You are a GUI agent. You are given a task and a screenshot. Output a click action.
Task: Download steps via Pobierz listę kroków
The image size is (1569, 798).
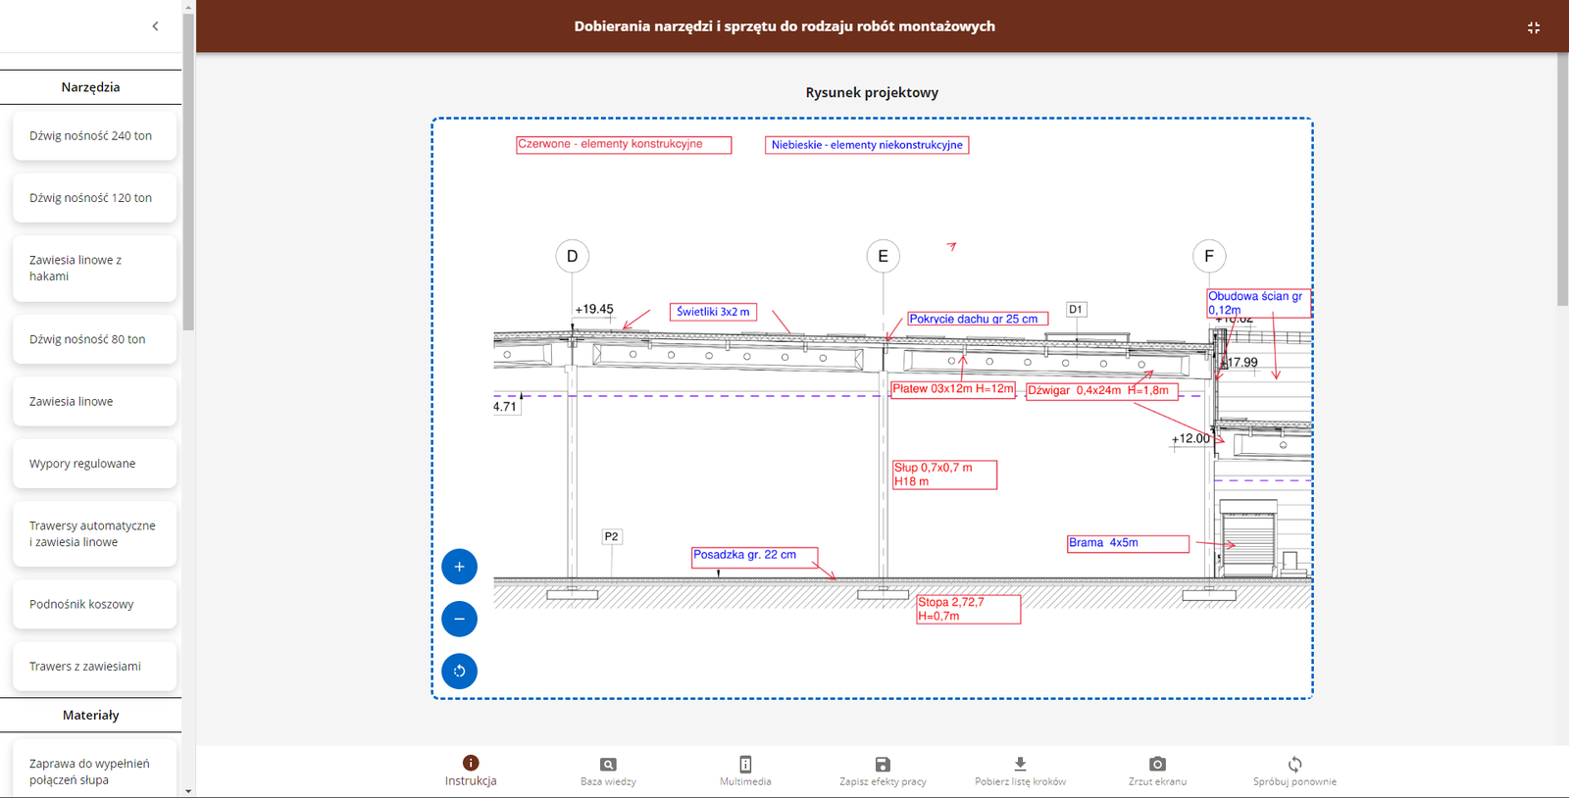pyautogui.click(x=1020, y=771)
